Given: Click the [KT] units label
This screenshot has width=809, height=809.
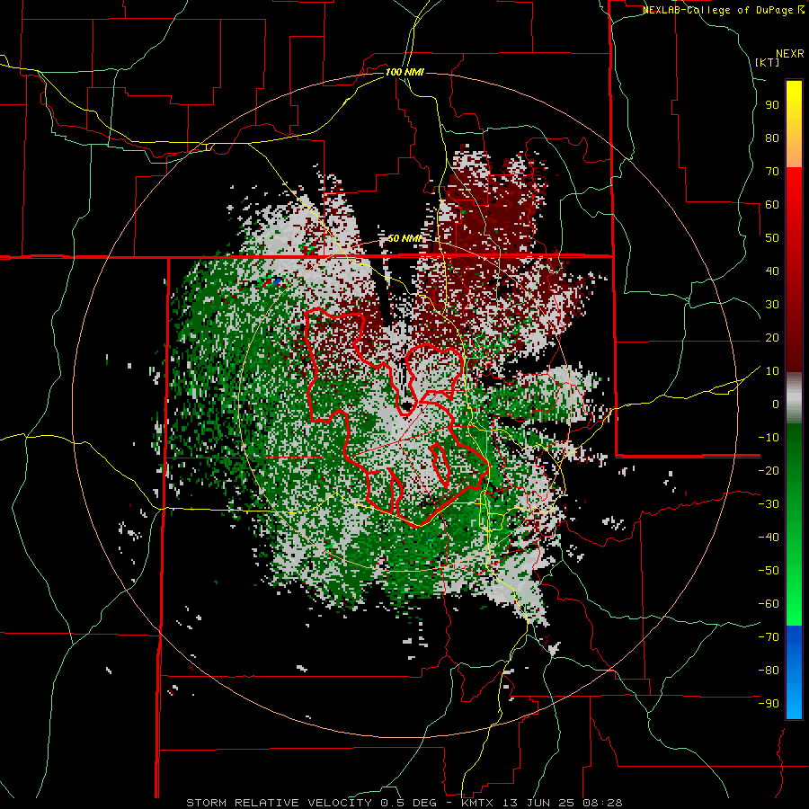Looking at the screenshot, I should click(767, 62).
